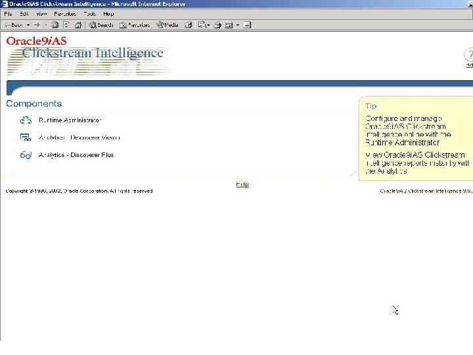Click the Internet Explorer title bar icon

pos(4,4)
